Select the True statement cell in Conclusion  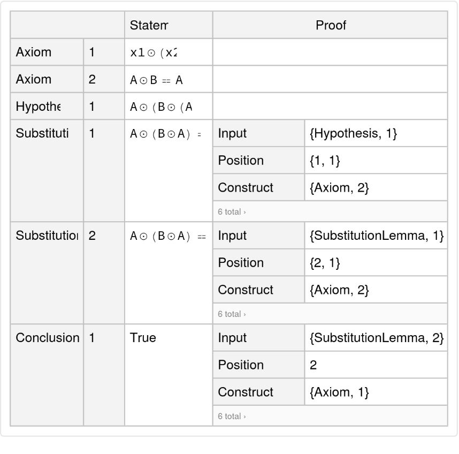pos(143,338)
